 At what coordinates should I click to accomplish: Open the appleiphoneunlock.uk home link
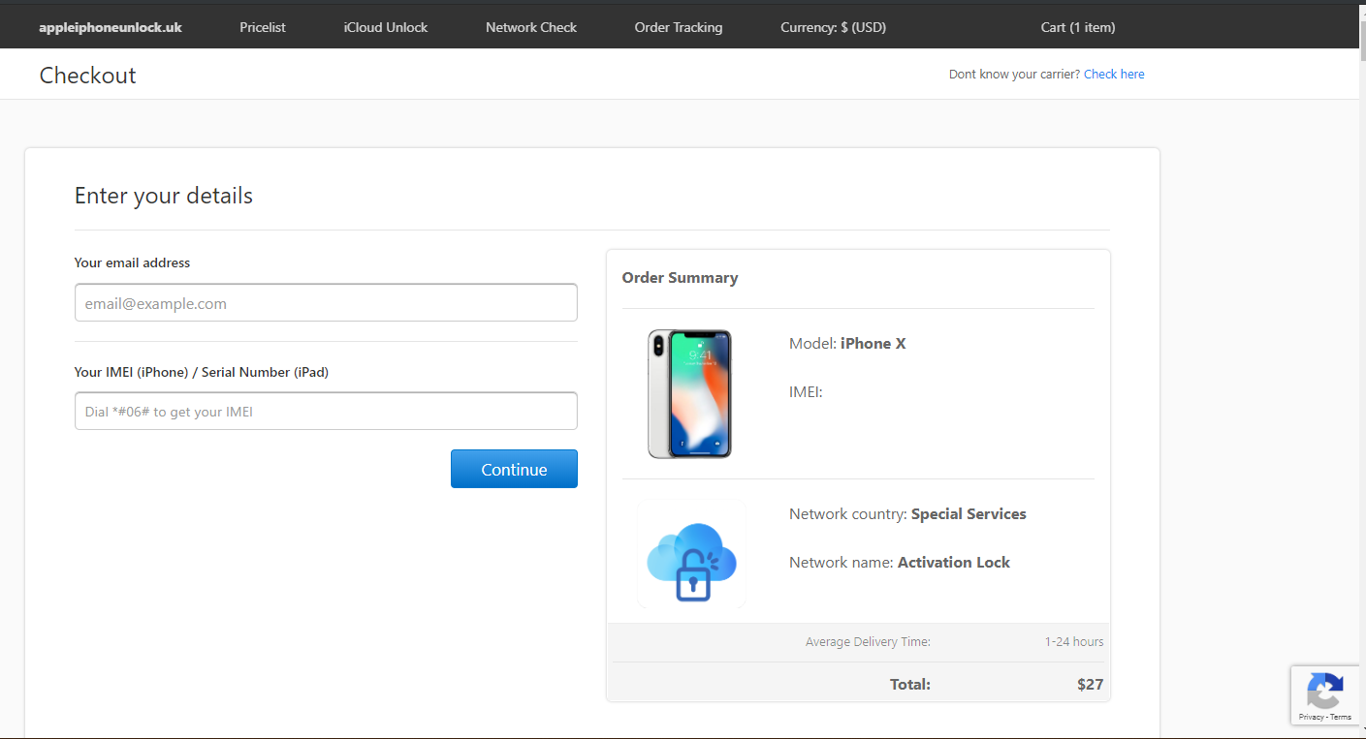(111, 27)
